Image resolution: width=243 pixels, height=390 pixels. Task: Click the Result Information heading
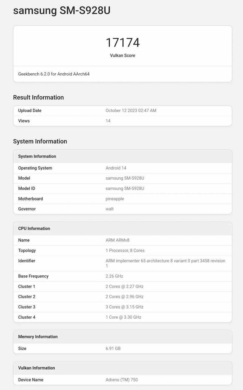click(x=38, y=97)
